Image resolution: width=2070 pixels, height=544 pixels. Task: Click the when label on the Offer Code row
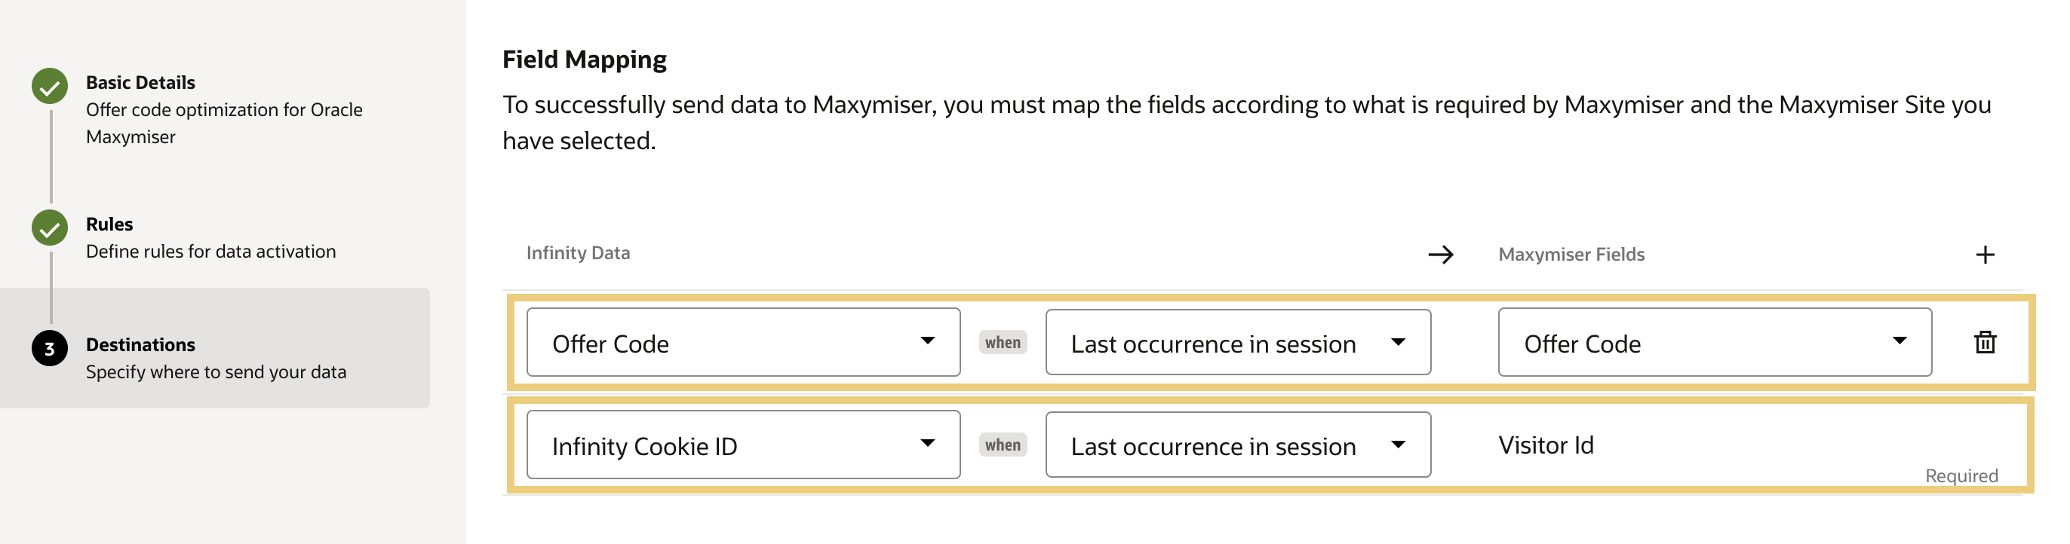(x=1003, y=343)
